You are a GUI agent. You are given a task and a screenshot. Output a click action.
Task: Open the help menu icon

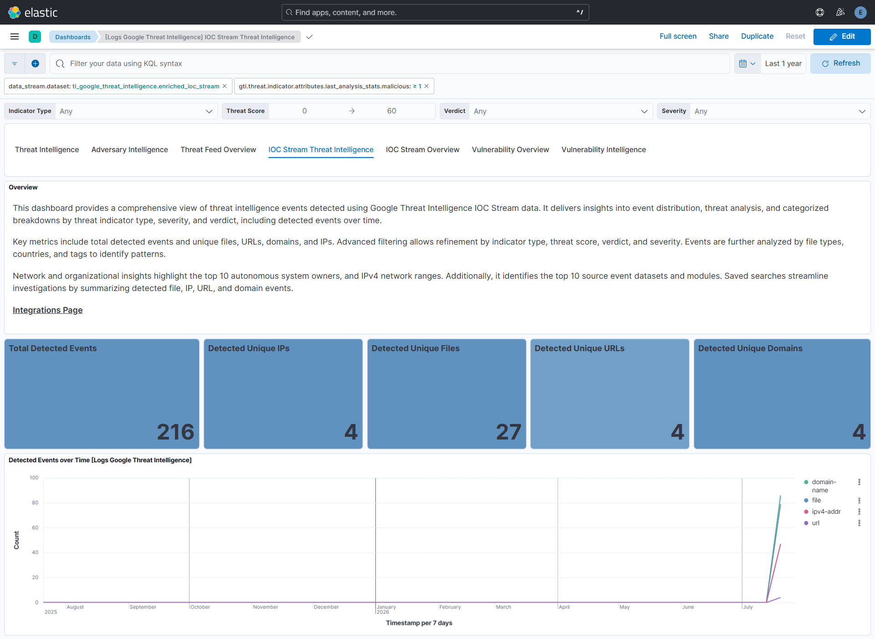click(x=820, y=12)
